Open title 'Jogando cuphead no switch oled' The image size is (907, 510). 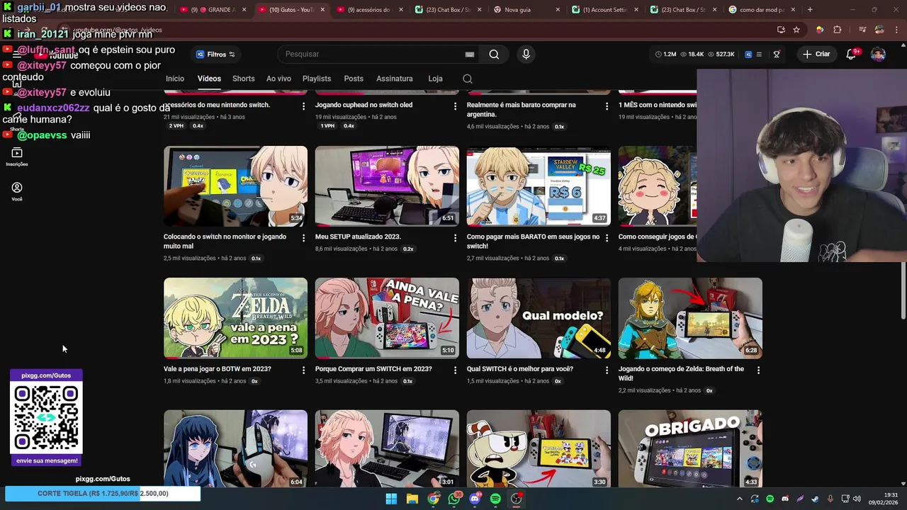pos(364,105)
